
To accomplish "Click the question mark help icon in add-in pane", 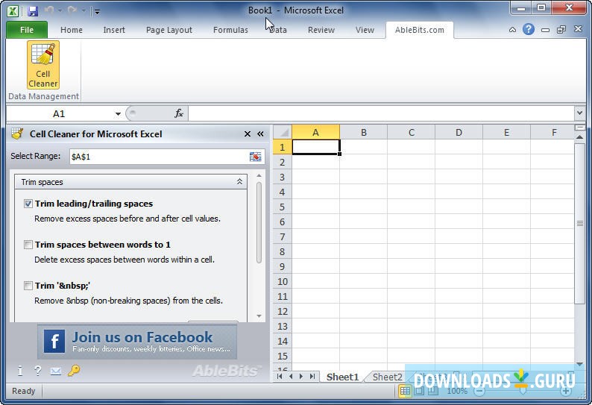I will (38, 371).
